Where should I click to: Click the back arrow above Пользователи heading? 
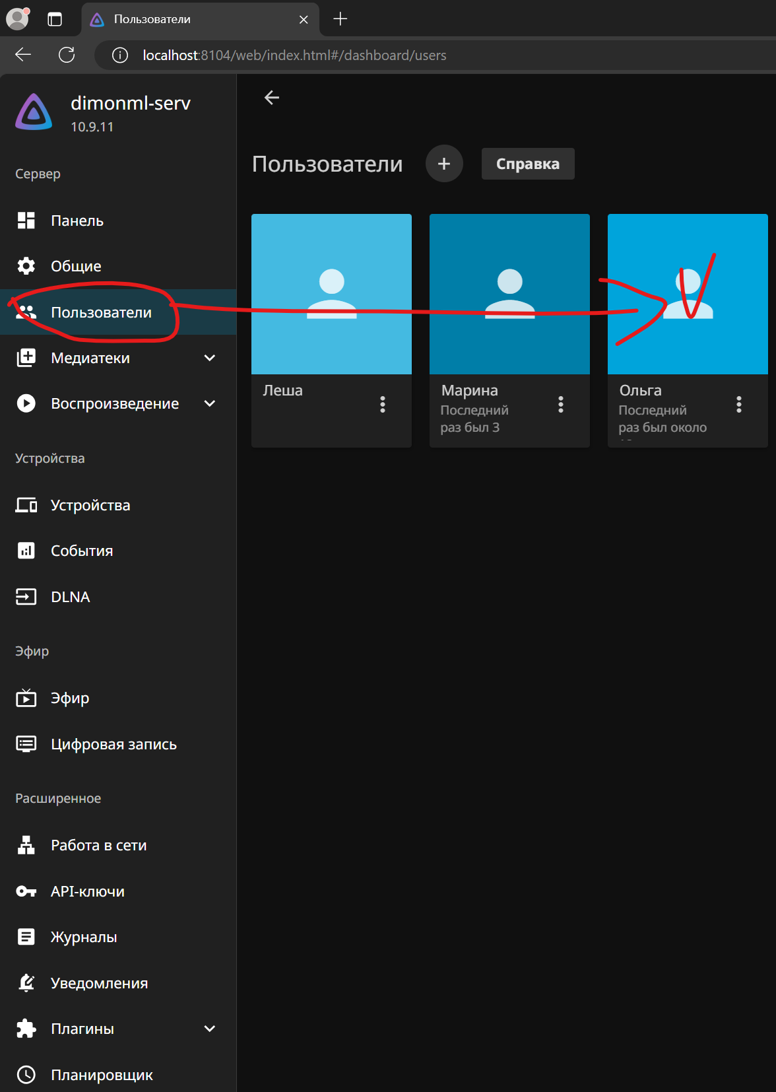[272, 98]
